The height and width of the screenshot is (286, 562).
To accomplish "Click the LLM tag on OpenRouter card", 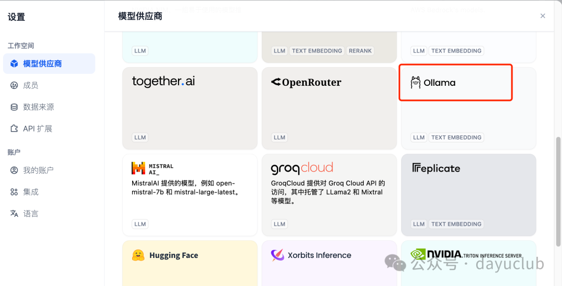I will coord(279,137).
